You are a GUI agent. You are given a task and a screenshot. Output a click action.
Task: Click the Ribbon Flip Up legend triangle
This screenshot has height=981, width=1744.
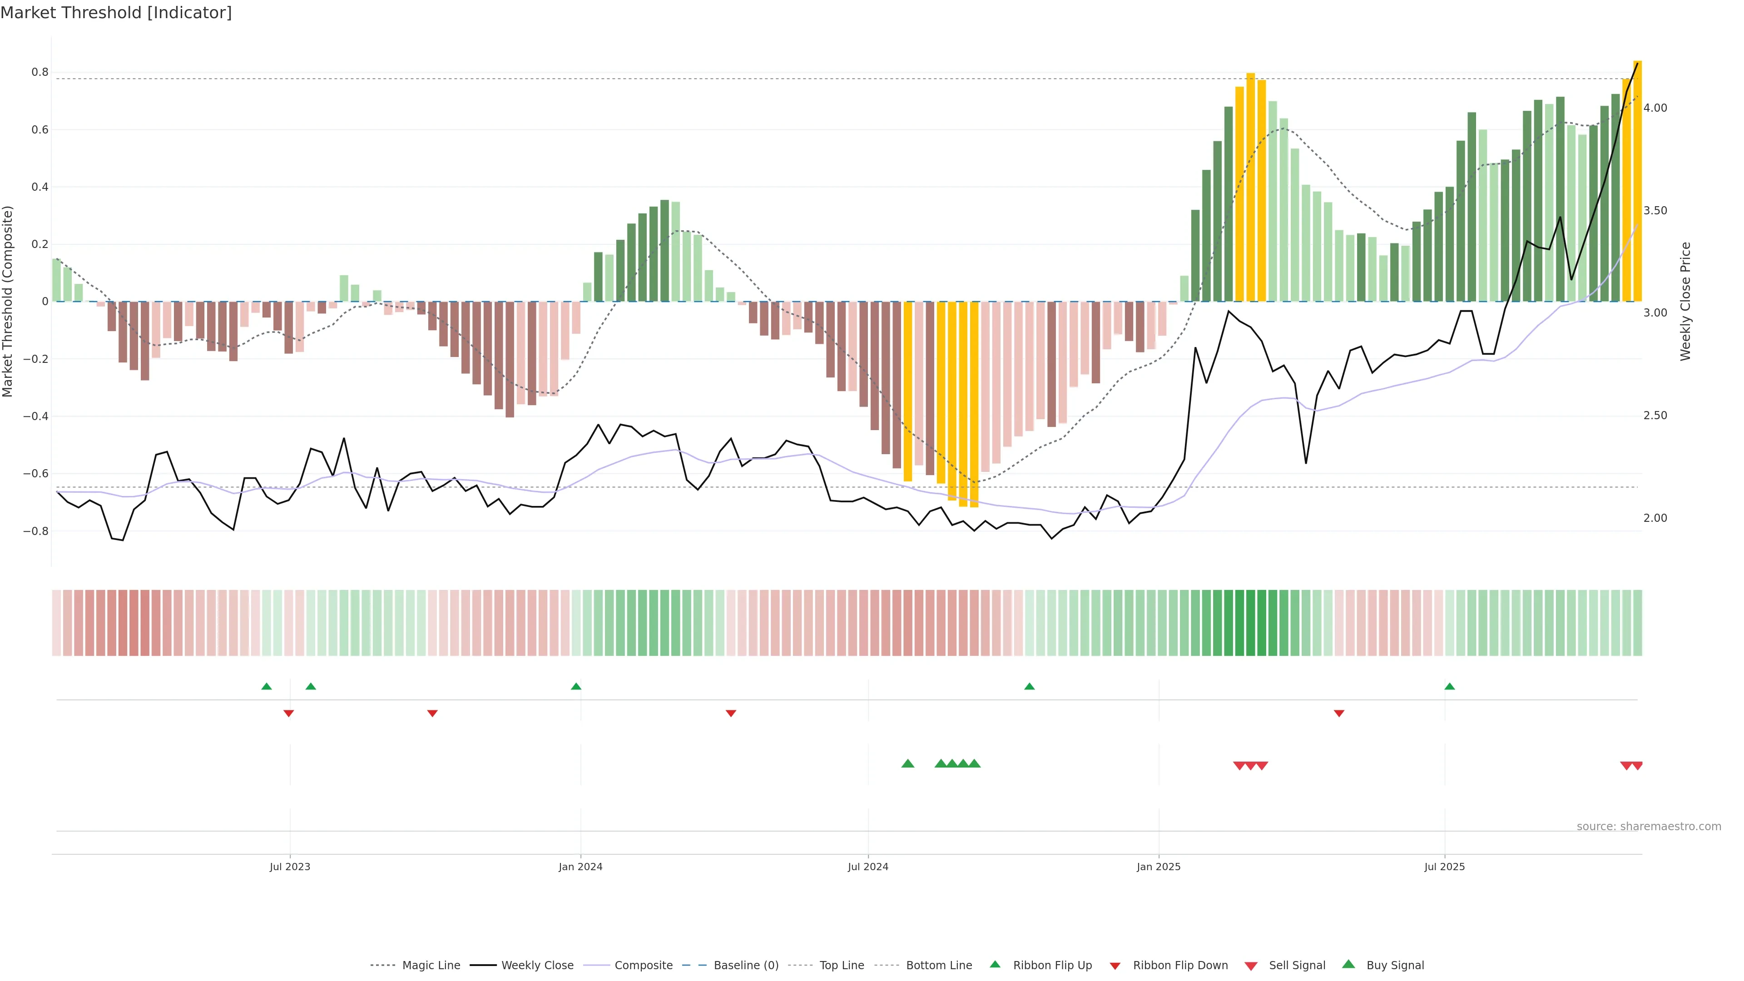pyautogui.click(x=995, y=964)
